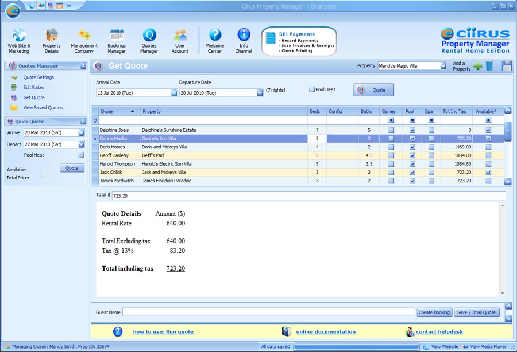Open Web Site & Marketing
The image size is (517, 352).
(x=19, y=41)
